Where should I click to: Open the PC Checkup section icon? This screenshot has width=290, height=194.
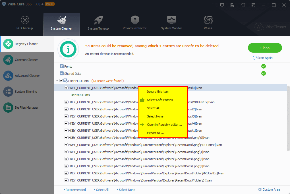coord(25,20)
